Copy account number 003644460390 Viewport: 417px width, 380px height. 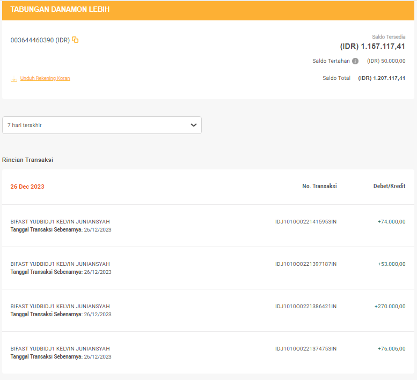[75, 40]
